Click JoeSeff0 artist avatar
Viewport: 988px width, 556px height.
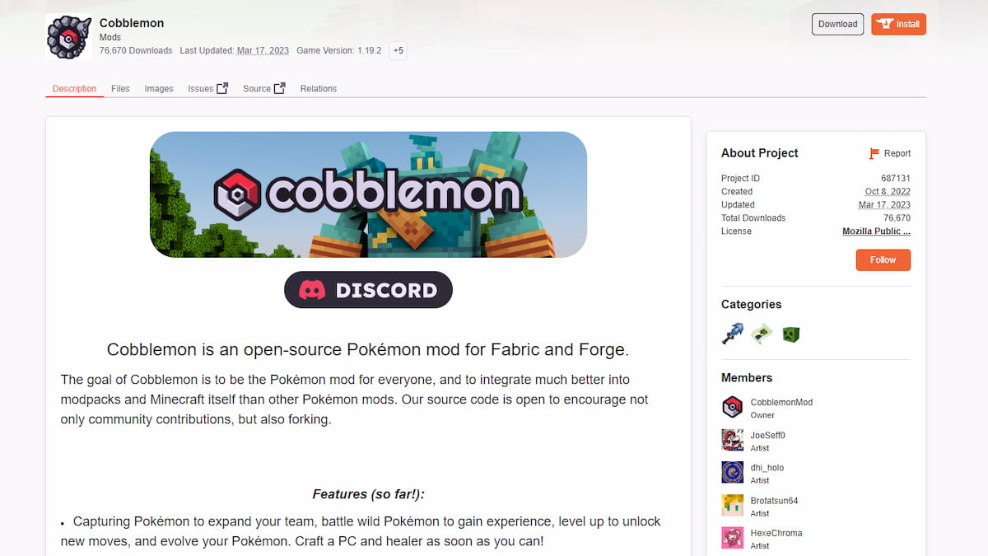tap(732, 439)
